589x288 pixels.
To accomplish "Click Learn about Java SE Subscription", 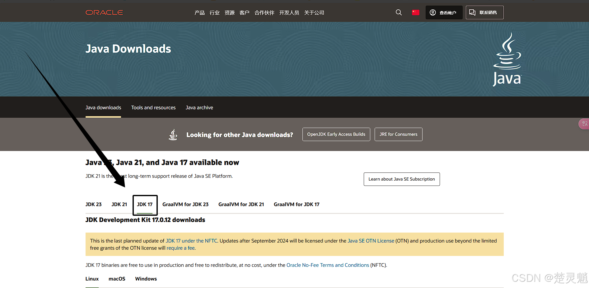I will pos(402,179).
